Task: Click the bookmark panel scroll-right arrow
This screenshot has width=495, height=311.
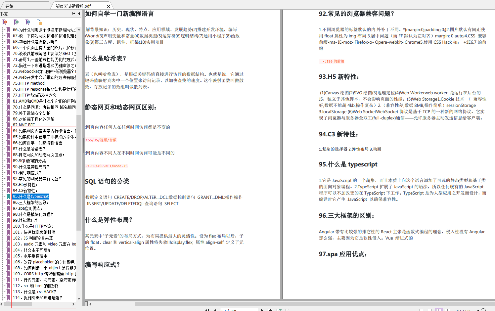Action: coord(73,304)
